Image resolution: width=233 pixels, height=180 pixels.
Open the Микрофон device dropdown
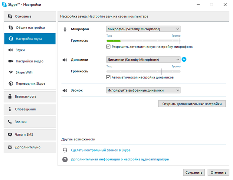click(x=143, y=29)
